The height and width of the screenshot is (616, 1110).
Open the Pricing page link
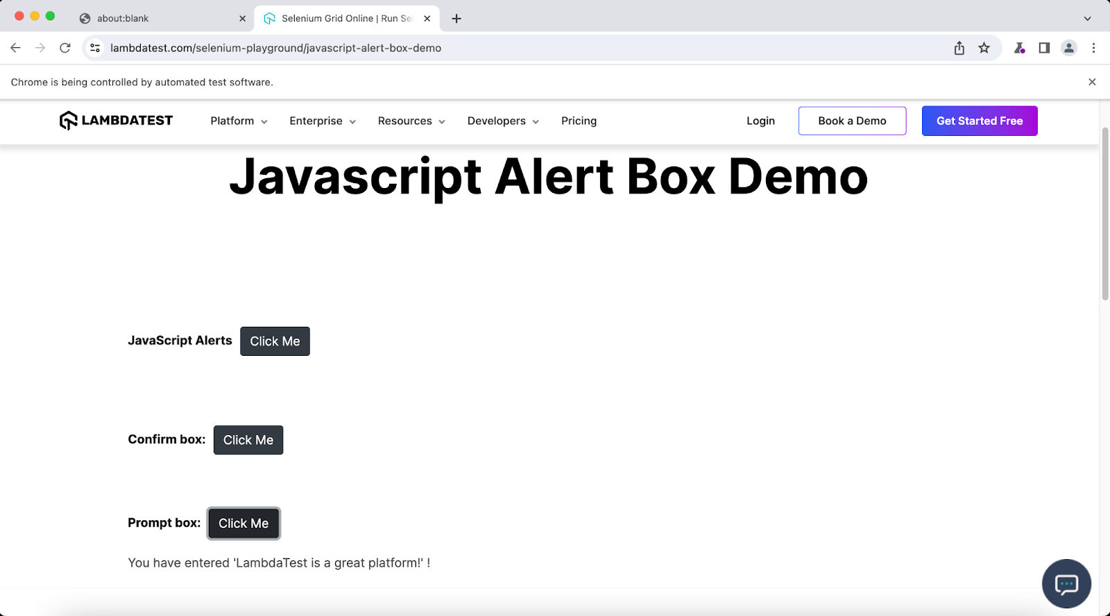click(x=579, y=121)
